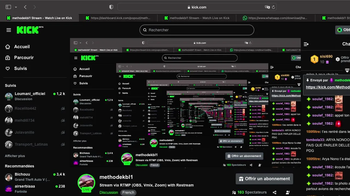The height and width of the screenshot is (196, 350).
Task: Click the full-size purple gift icon next to 10
Action: coord(327,62)
